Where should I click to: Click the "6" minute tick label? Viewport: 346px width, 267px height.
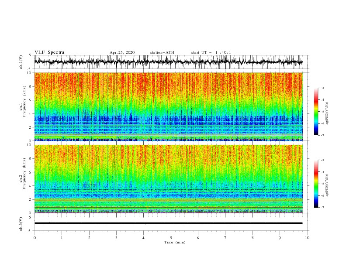(198, 238)
